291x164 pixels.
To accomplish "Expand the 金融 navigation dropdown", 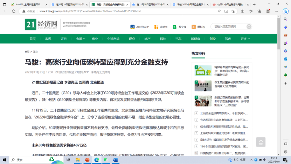I will point(81,39).
